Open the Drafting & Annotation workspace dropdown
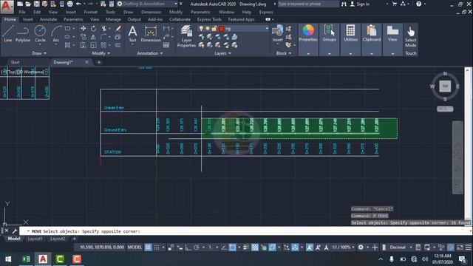The width and height of the screenshot is (473, 266). (176, 4)
